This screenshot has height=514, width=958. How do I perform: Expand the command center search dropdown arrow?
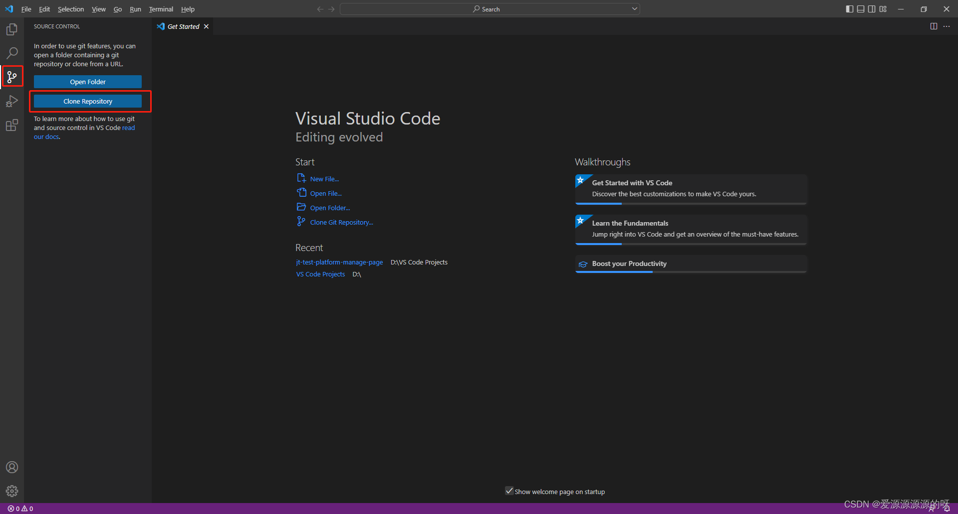point(634,9)
